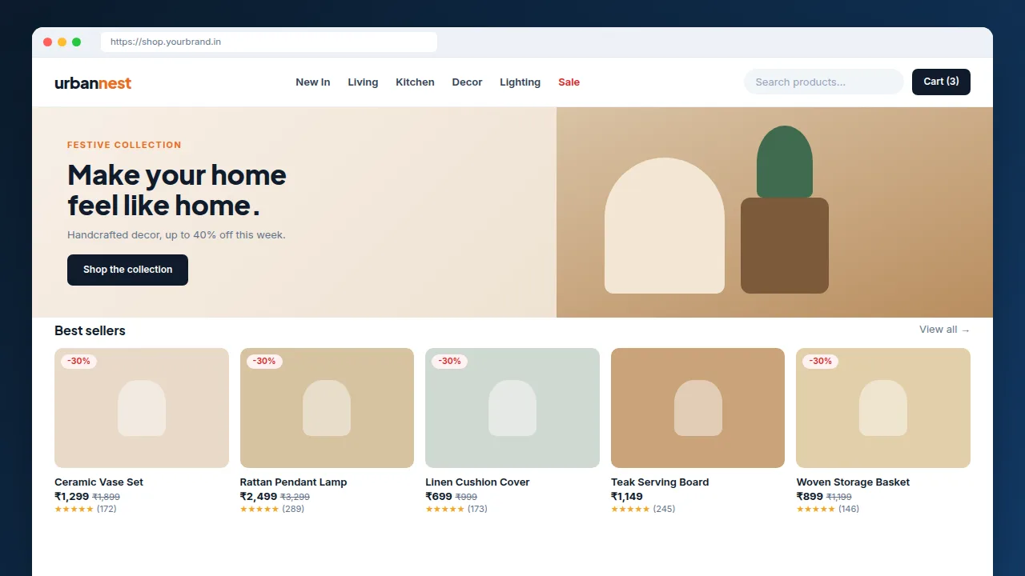Open the Linen Cushion Cover image
This screenshot has height=576, width=1025.
coord(512,408)
